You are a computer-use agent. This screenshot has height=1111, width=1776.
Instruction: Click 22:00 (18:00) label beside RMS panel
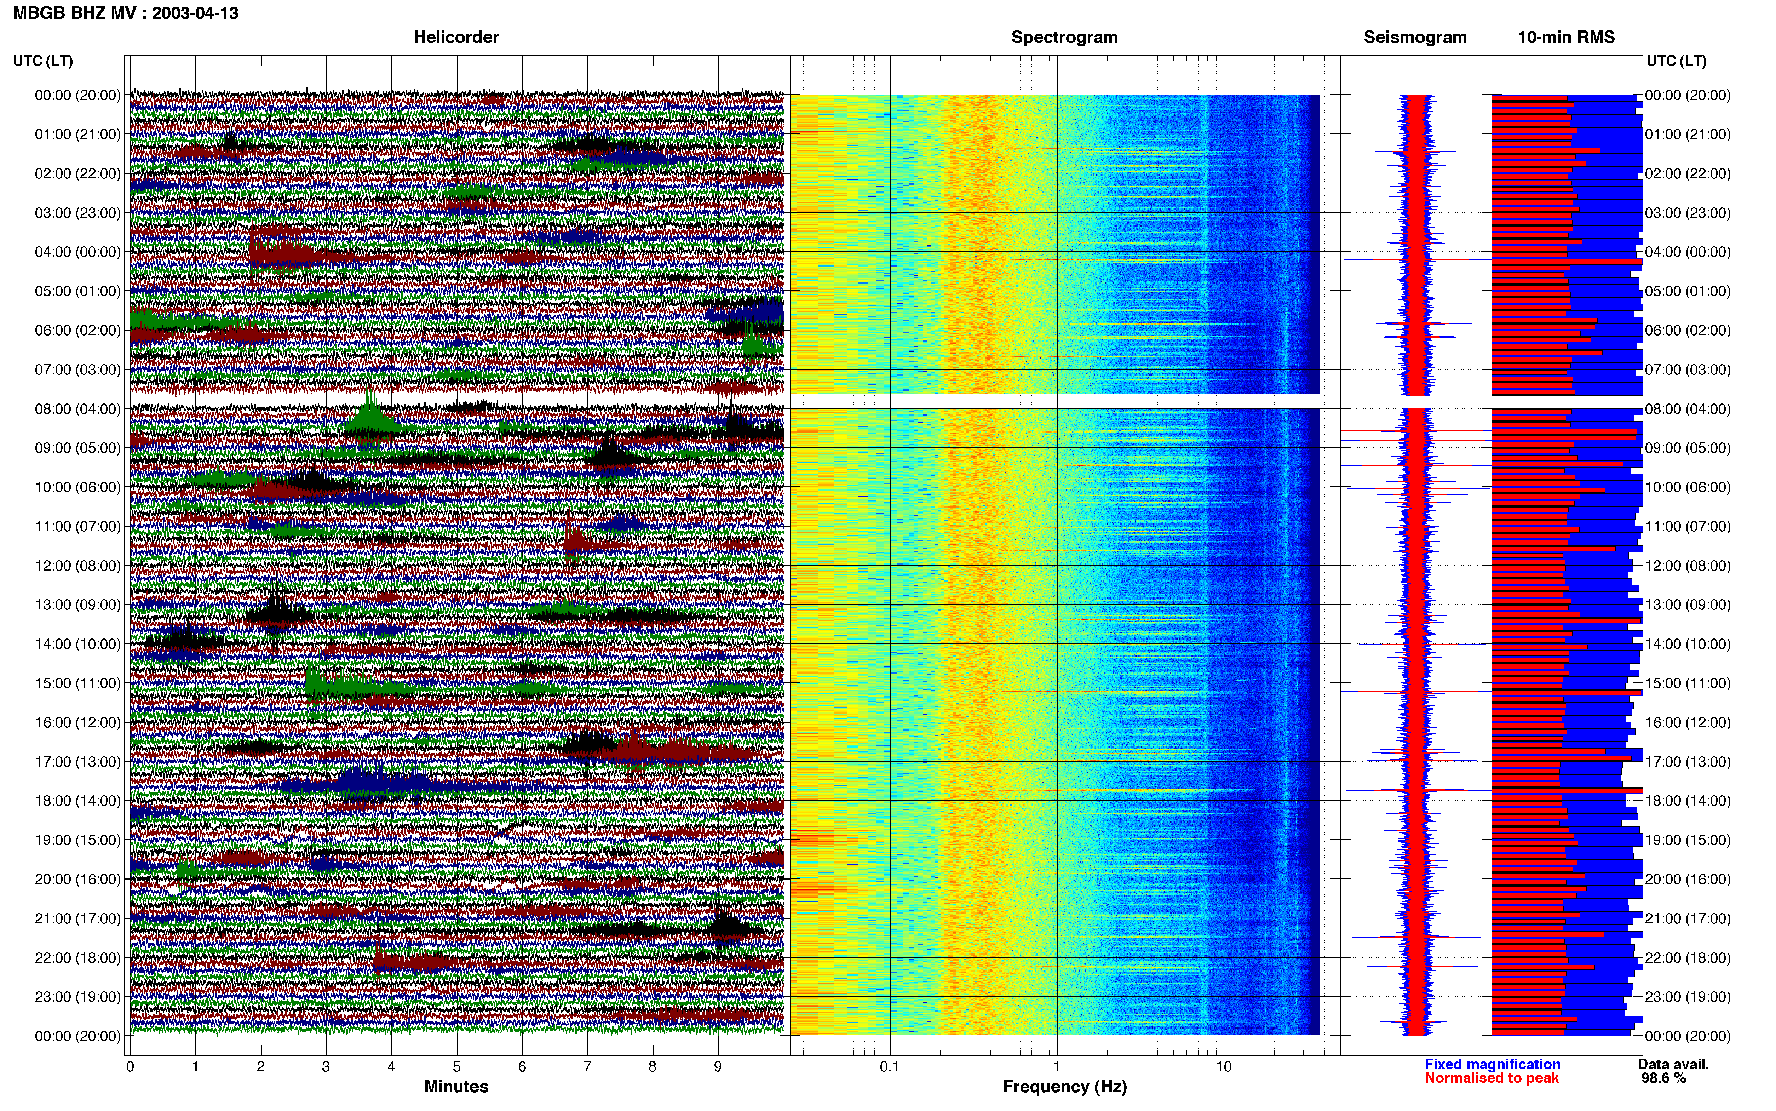coord(1688,958)
